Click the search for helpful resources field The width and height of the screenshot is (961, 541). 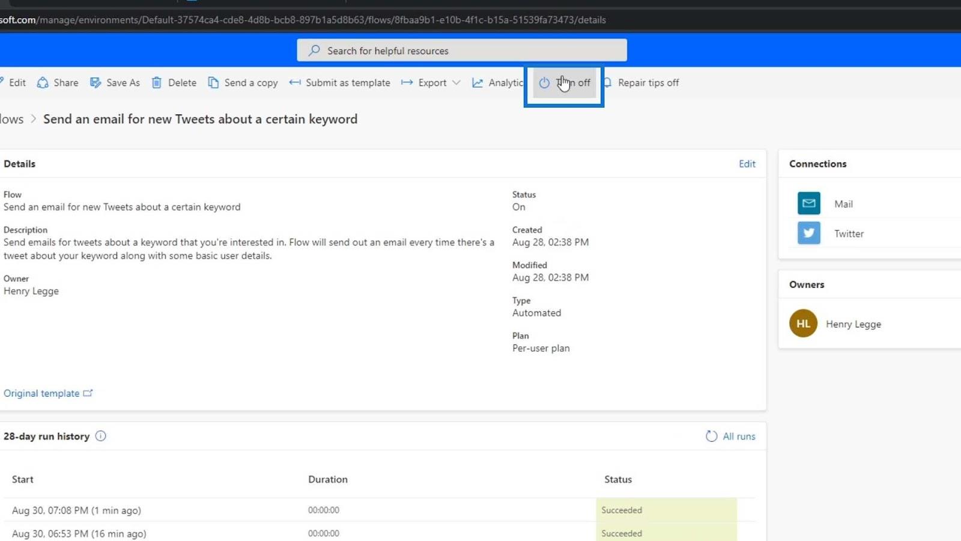pos(461,50)
